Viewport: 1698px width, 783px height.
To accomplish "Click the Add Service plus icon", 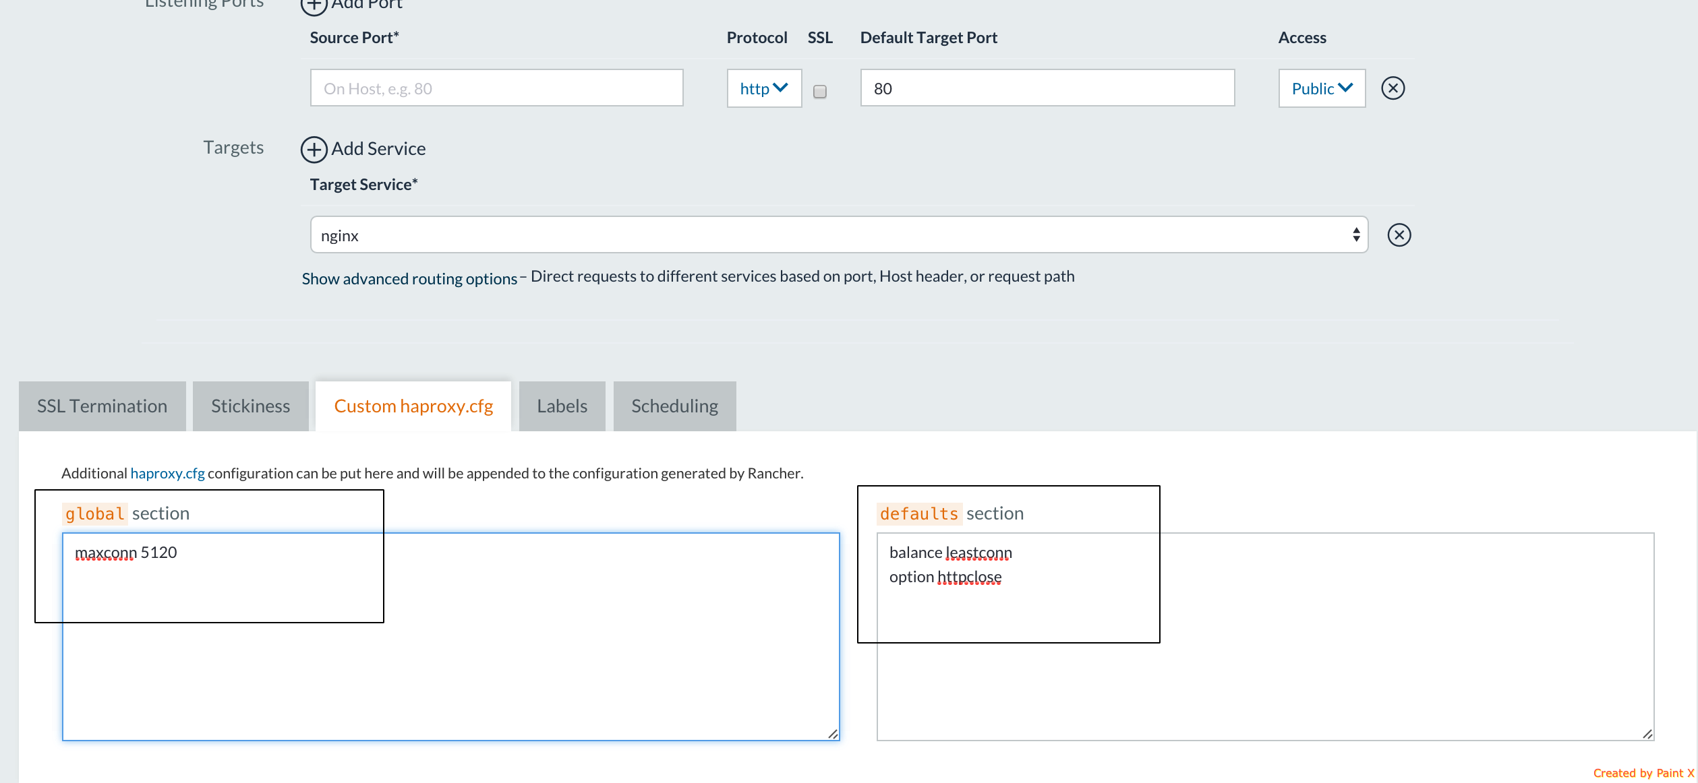I will 314,149.
